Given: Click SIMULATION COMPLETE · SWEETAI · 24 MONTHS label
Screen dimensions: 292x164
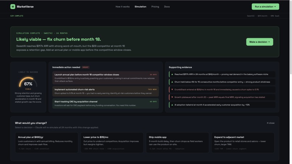Looking at the screenshot, I should (x=42, y=33).
